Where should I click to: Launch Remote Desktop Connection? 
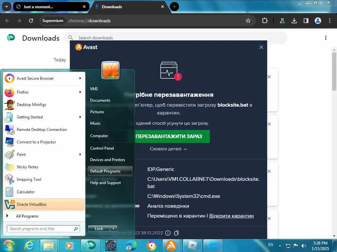44,129
